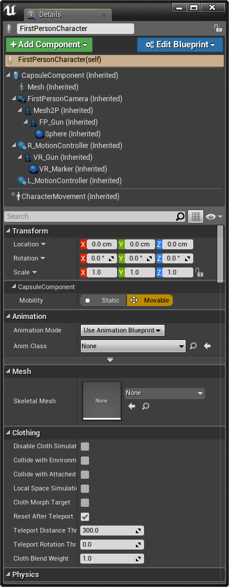Open the Anim Class dropdown

[x=133, y=346]
